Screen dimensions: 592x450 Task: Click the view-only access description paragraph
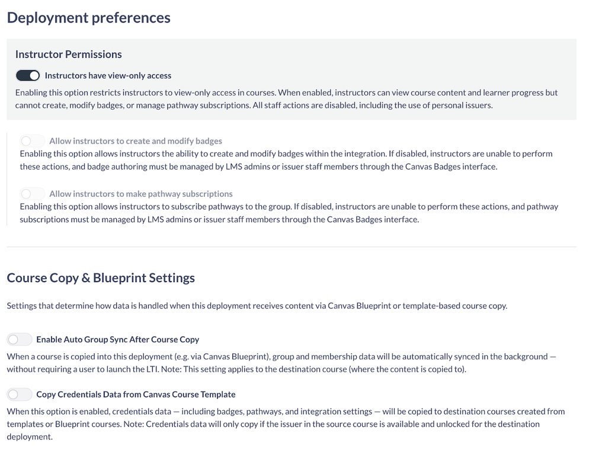(x=286, y=99)
